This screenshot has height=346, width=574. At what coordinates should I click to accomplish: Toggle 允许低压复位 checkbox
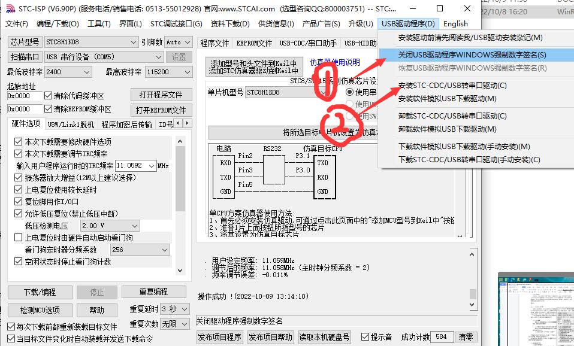pos(18,214)
